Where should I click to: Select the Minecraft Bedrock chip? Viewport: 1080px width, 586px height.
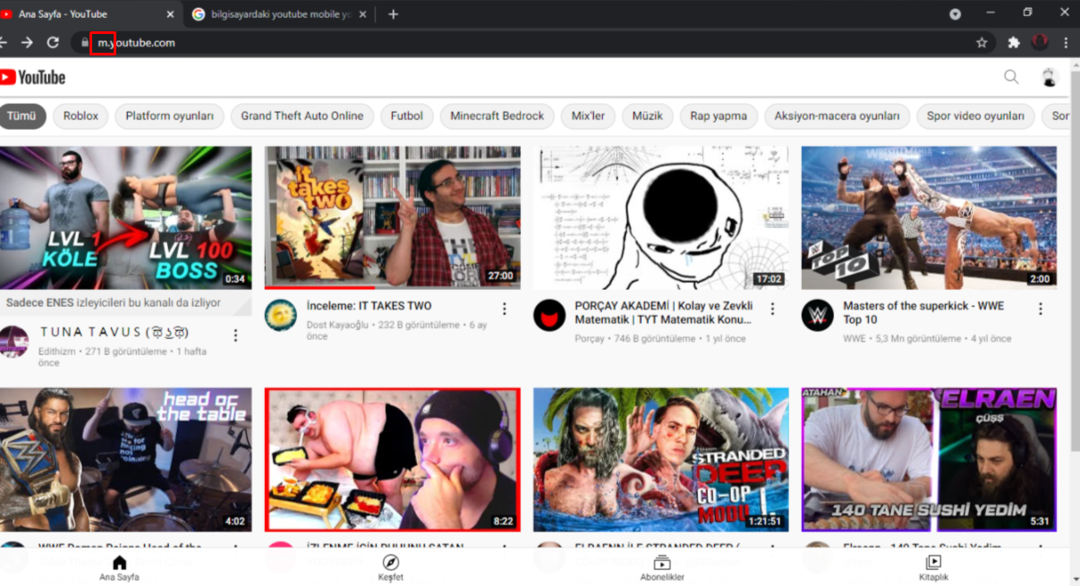[x=497, y=116]
